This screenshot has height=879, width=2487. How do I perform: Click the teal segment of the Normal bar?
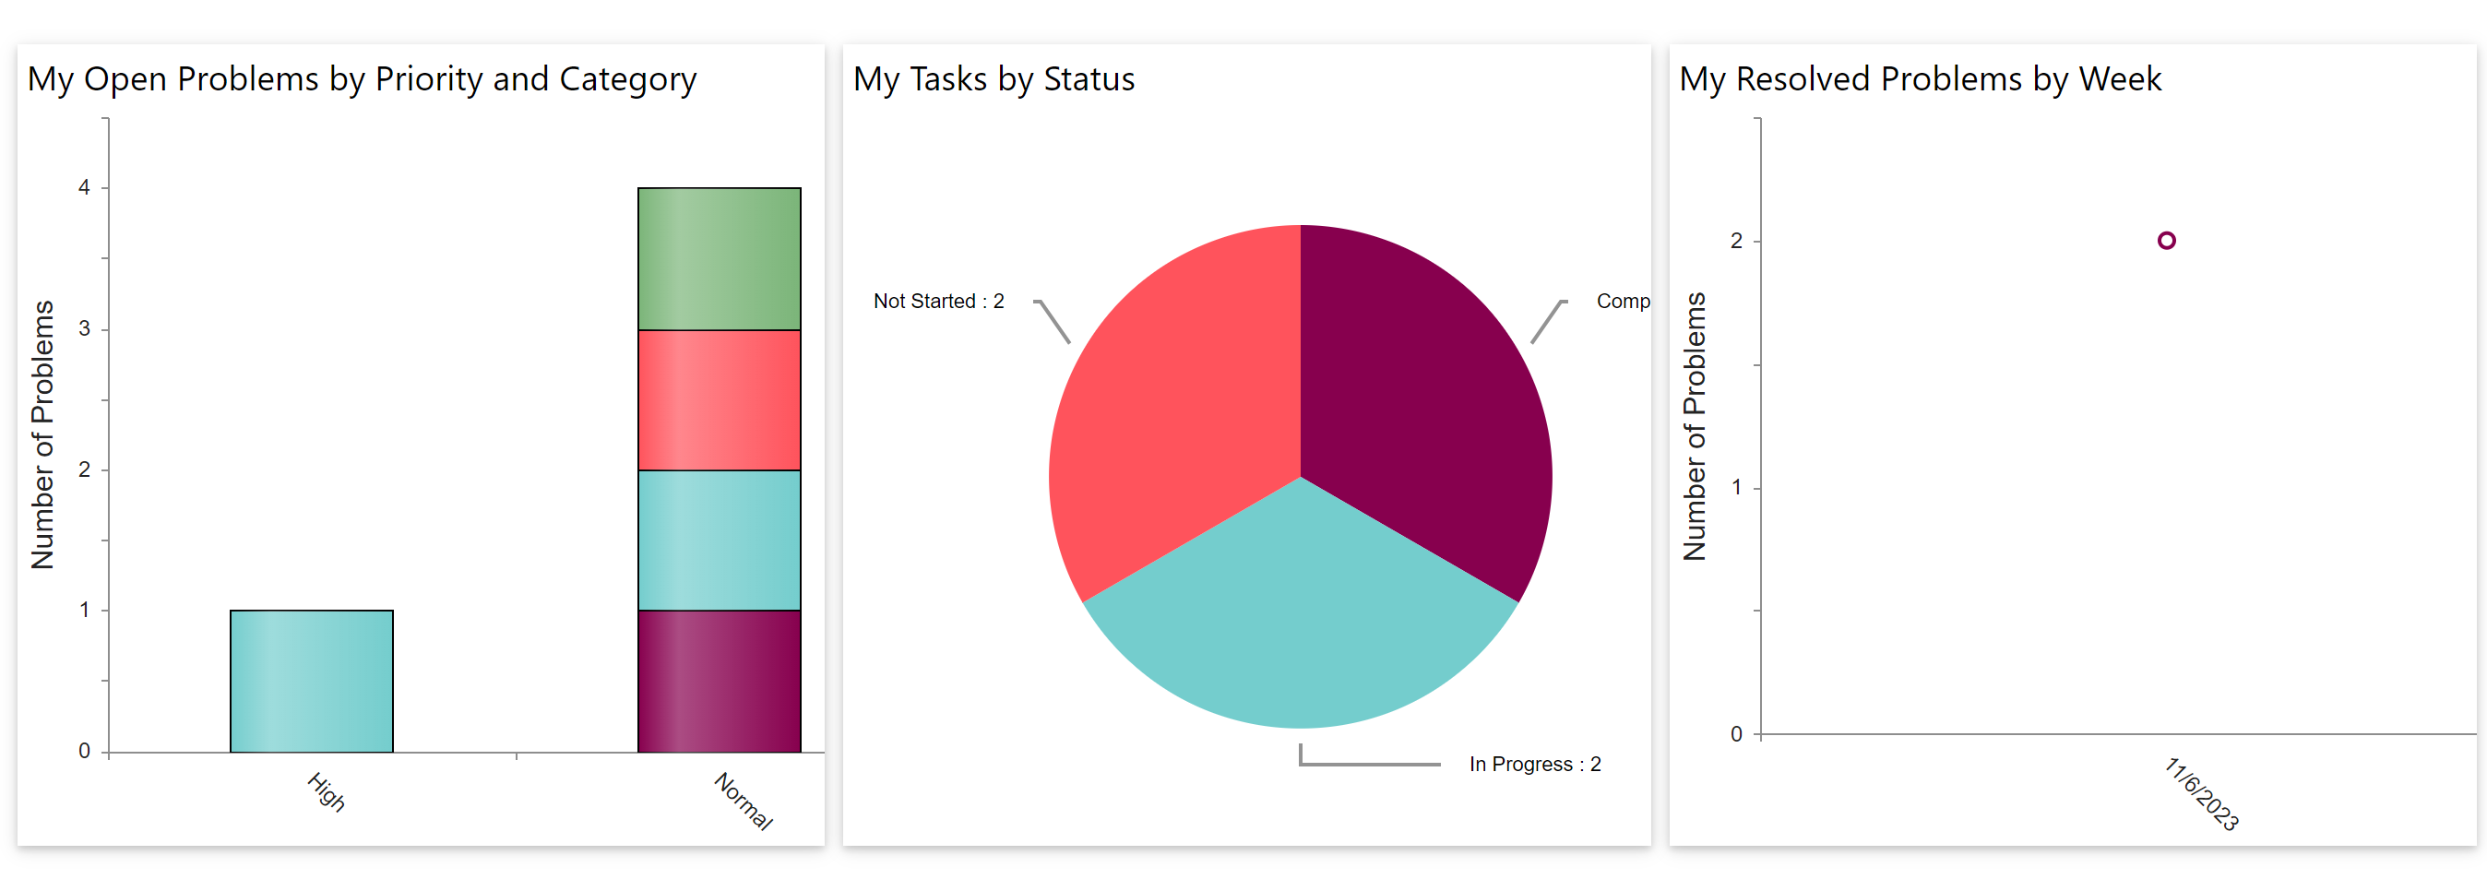[719, 540]
